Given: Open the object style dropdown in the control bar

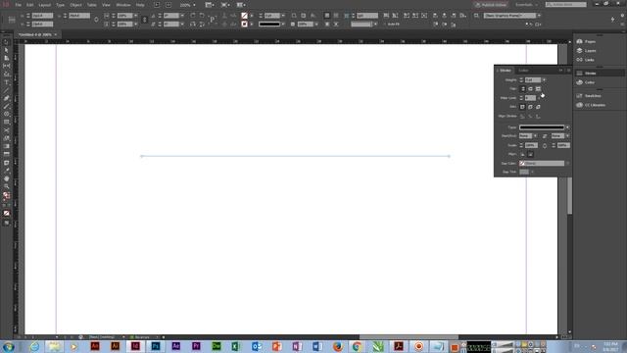Looking at the screenshot, I should (x=539, y=16).
